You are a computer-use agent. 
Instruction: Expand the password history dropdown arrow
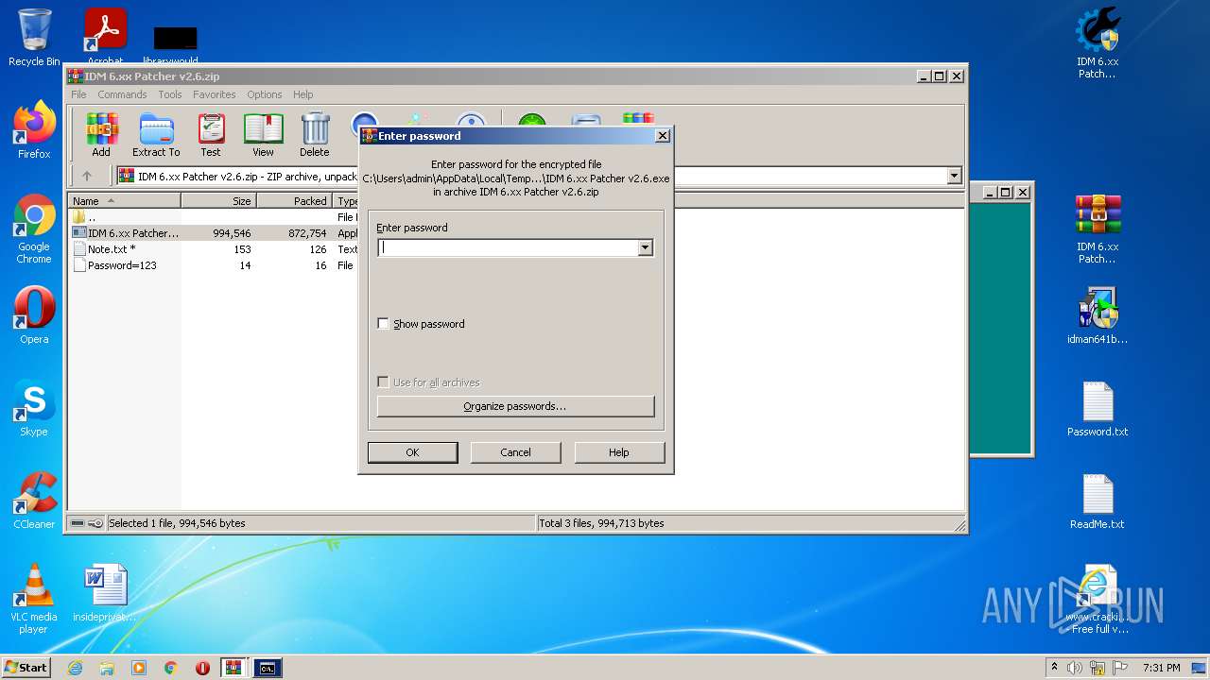645,247
